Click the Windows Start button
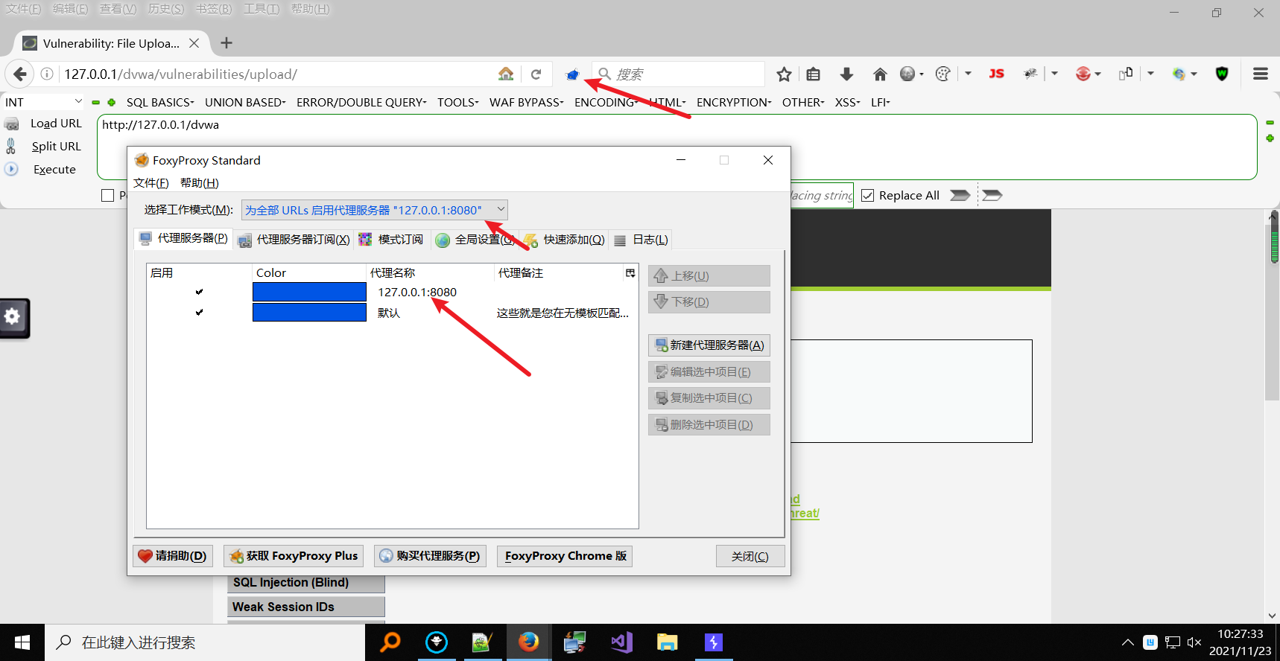 pyautogui.click(x=22, y=642)
